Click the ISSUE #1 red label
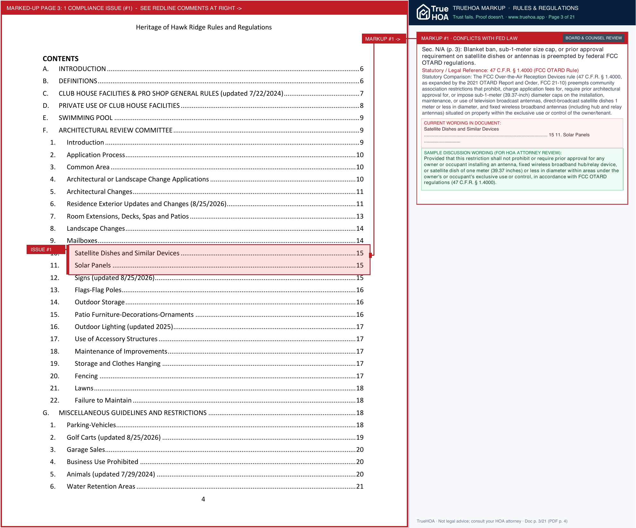Viewport: 636px width, 528px height. [x=46, y=249]
